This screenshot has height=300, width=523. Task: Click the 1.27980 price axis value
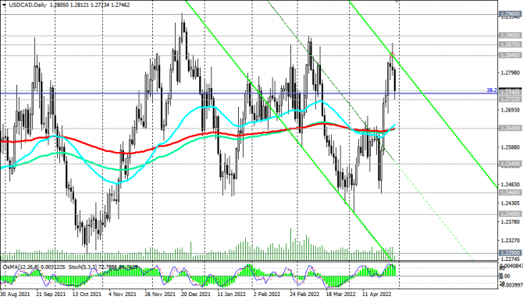tap(511, 72)
